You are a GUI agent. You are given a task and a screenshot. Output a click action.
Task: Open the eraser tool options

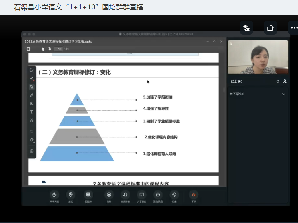[32, 140]
